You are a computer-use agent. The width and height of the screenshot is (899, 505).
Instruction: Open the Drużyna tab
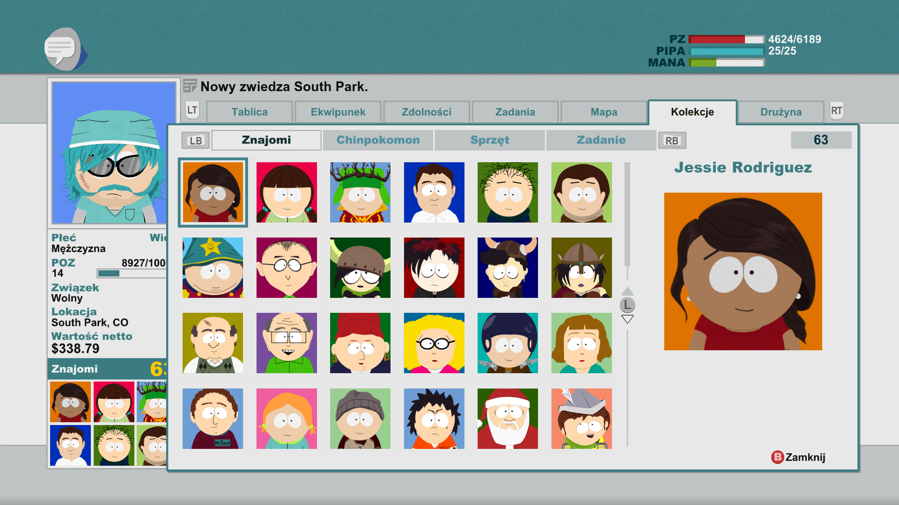[x=781, y=112]
